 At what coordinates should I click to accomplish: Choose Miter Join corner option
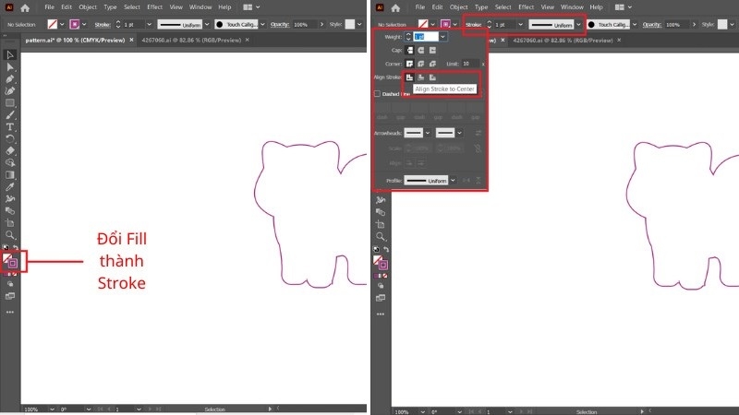click(409, 64)
